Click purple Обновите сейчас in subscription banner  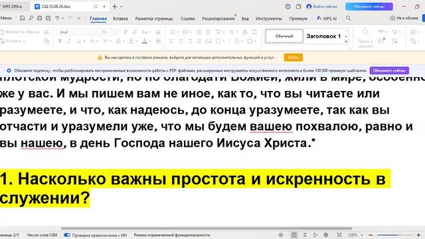389,70
